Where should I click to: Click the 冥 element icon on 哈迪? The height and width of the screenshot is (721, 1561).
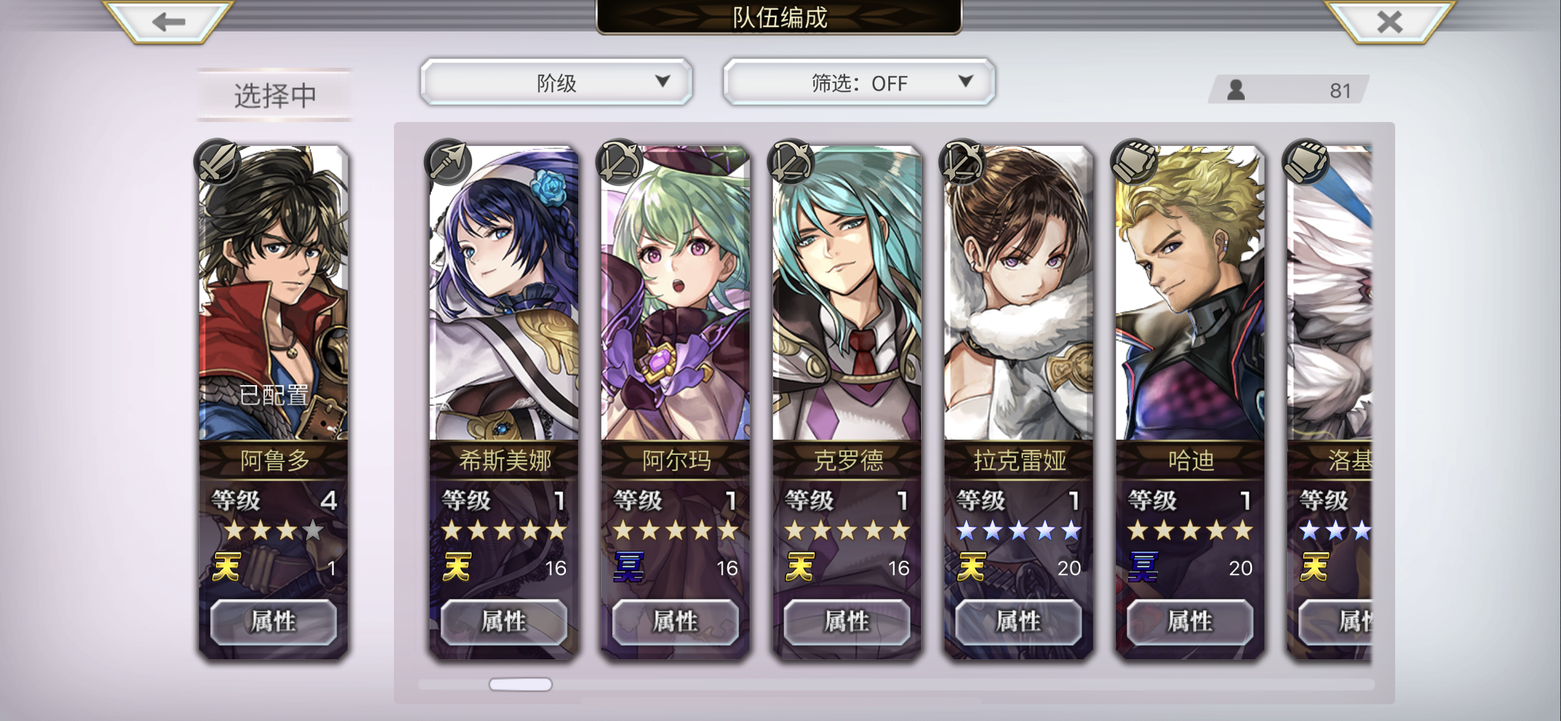pyautogui.click(x=1142, y=567)
